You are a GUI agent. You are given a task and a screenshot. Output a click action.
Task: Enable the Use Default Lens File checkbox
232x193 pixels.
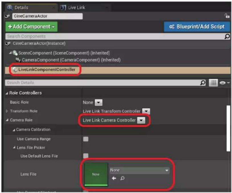(x=86, y=156)
